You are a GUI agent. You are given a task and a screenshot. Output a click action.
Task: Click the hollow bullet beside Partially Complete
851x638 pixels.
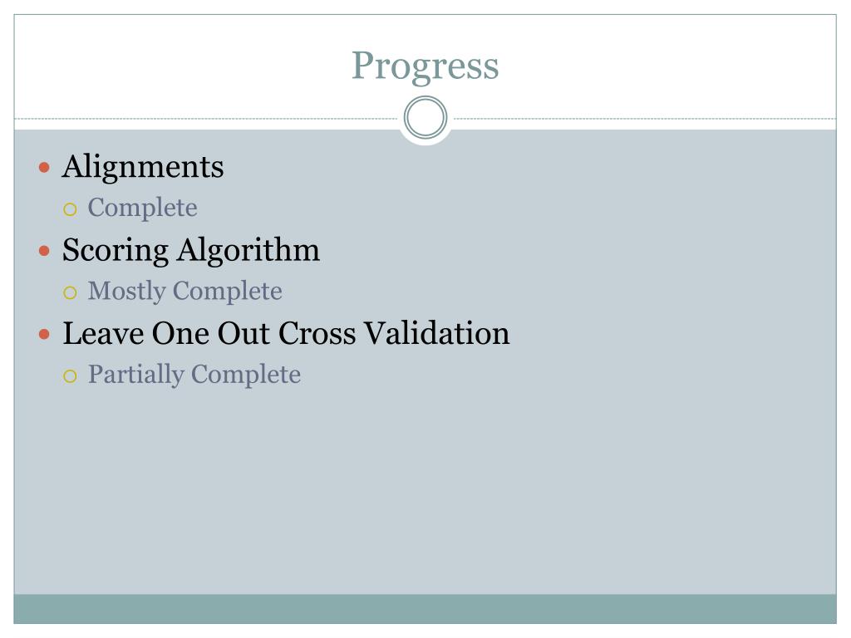[x=70, y=376]
